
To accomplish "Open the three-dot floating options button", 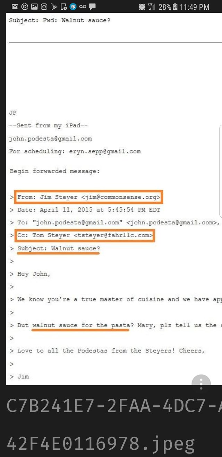I will tap(201, 384).
